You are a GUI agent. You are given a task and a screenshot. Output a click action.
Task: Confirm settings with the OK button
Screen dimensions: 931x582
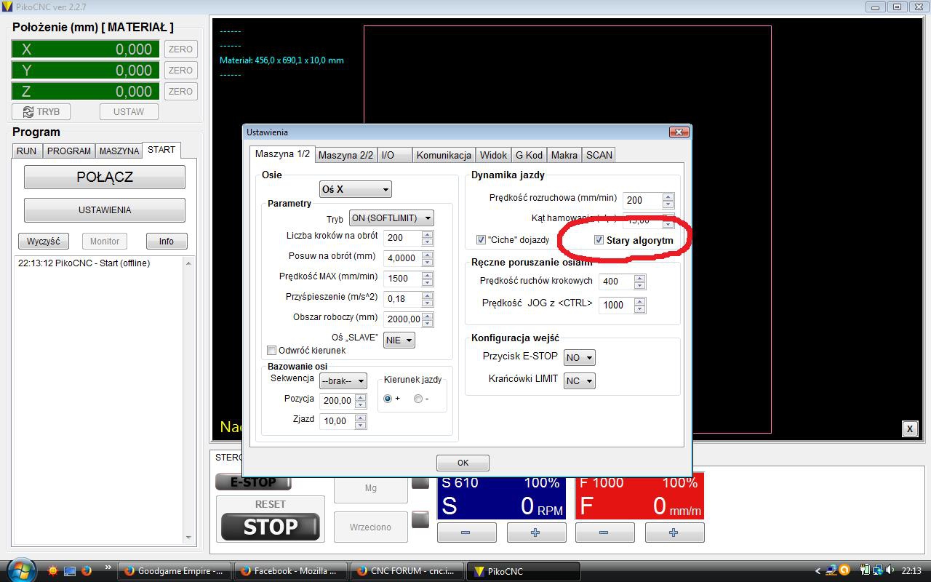coord(463,463)
